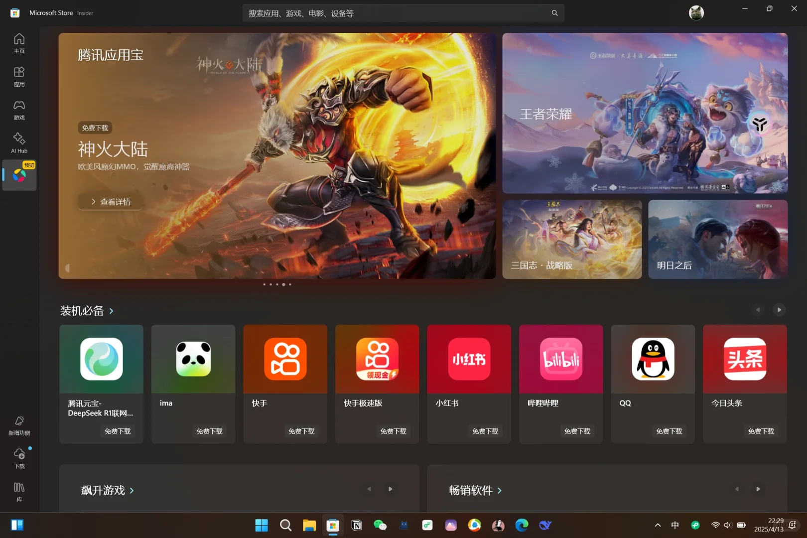The height and width of the screenshot is (538, 807).
Task: Open the Apps (应用) sidebar section
Action: (x=19, y=76)
